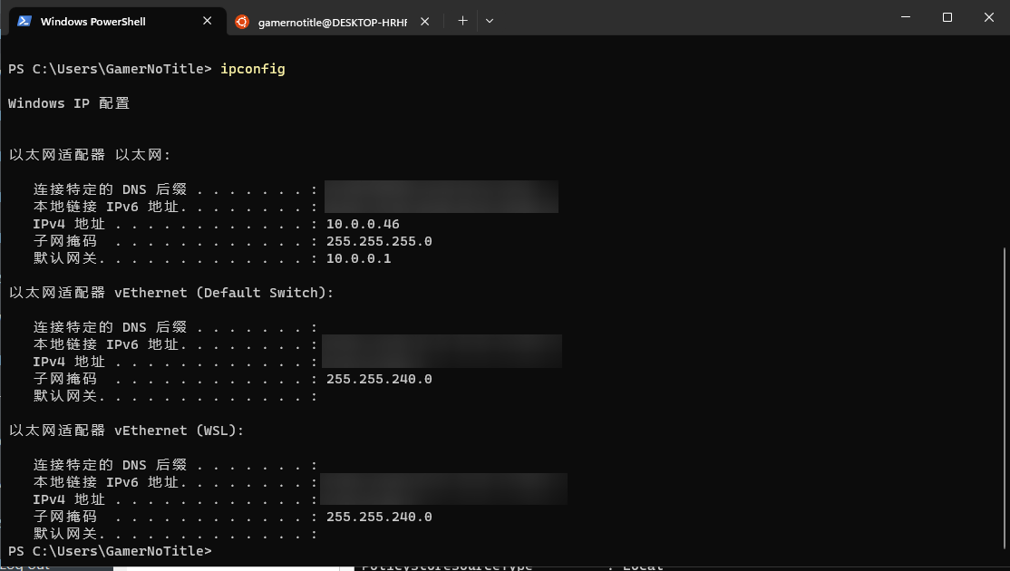This screenshot has width=1010, height=571.
Task: Click the "Windows IP 配置" header text
Action: 69,103
